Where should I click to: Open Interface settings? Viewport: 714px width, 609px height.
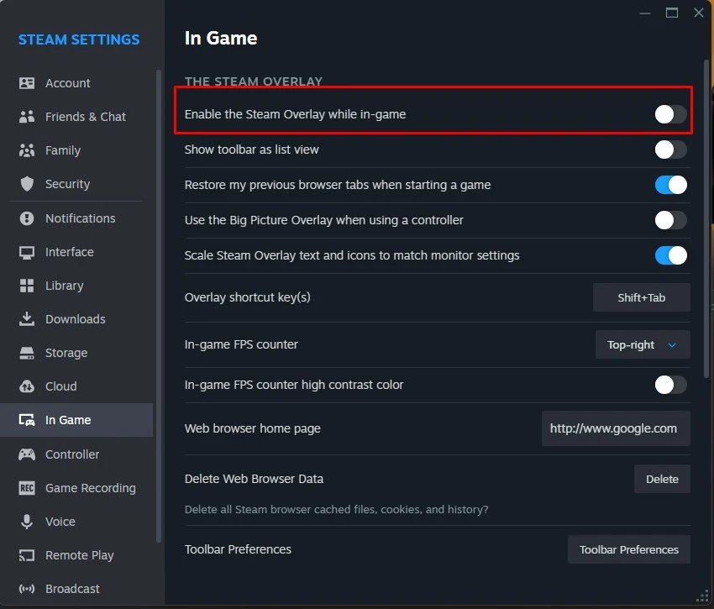[76, 252]
